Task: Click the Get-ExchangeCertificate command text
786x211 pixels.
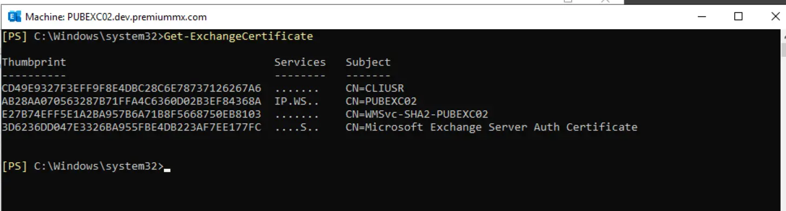Action: tap(238, 36)
